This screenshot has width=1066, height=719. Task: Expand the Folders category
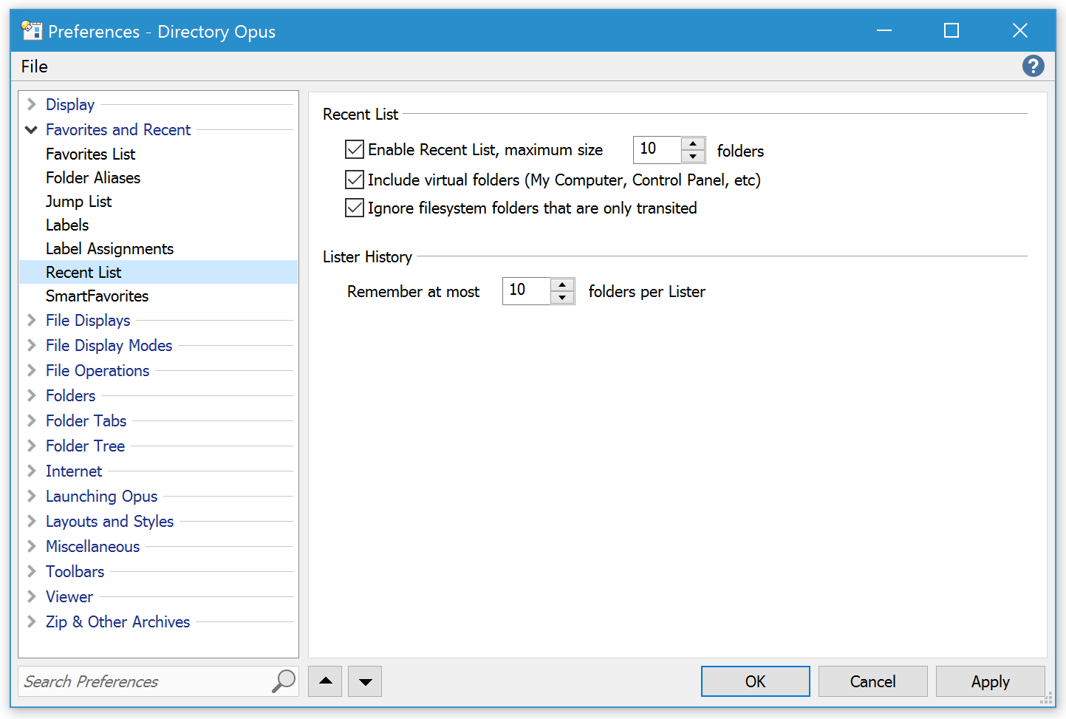(32, 395)
